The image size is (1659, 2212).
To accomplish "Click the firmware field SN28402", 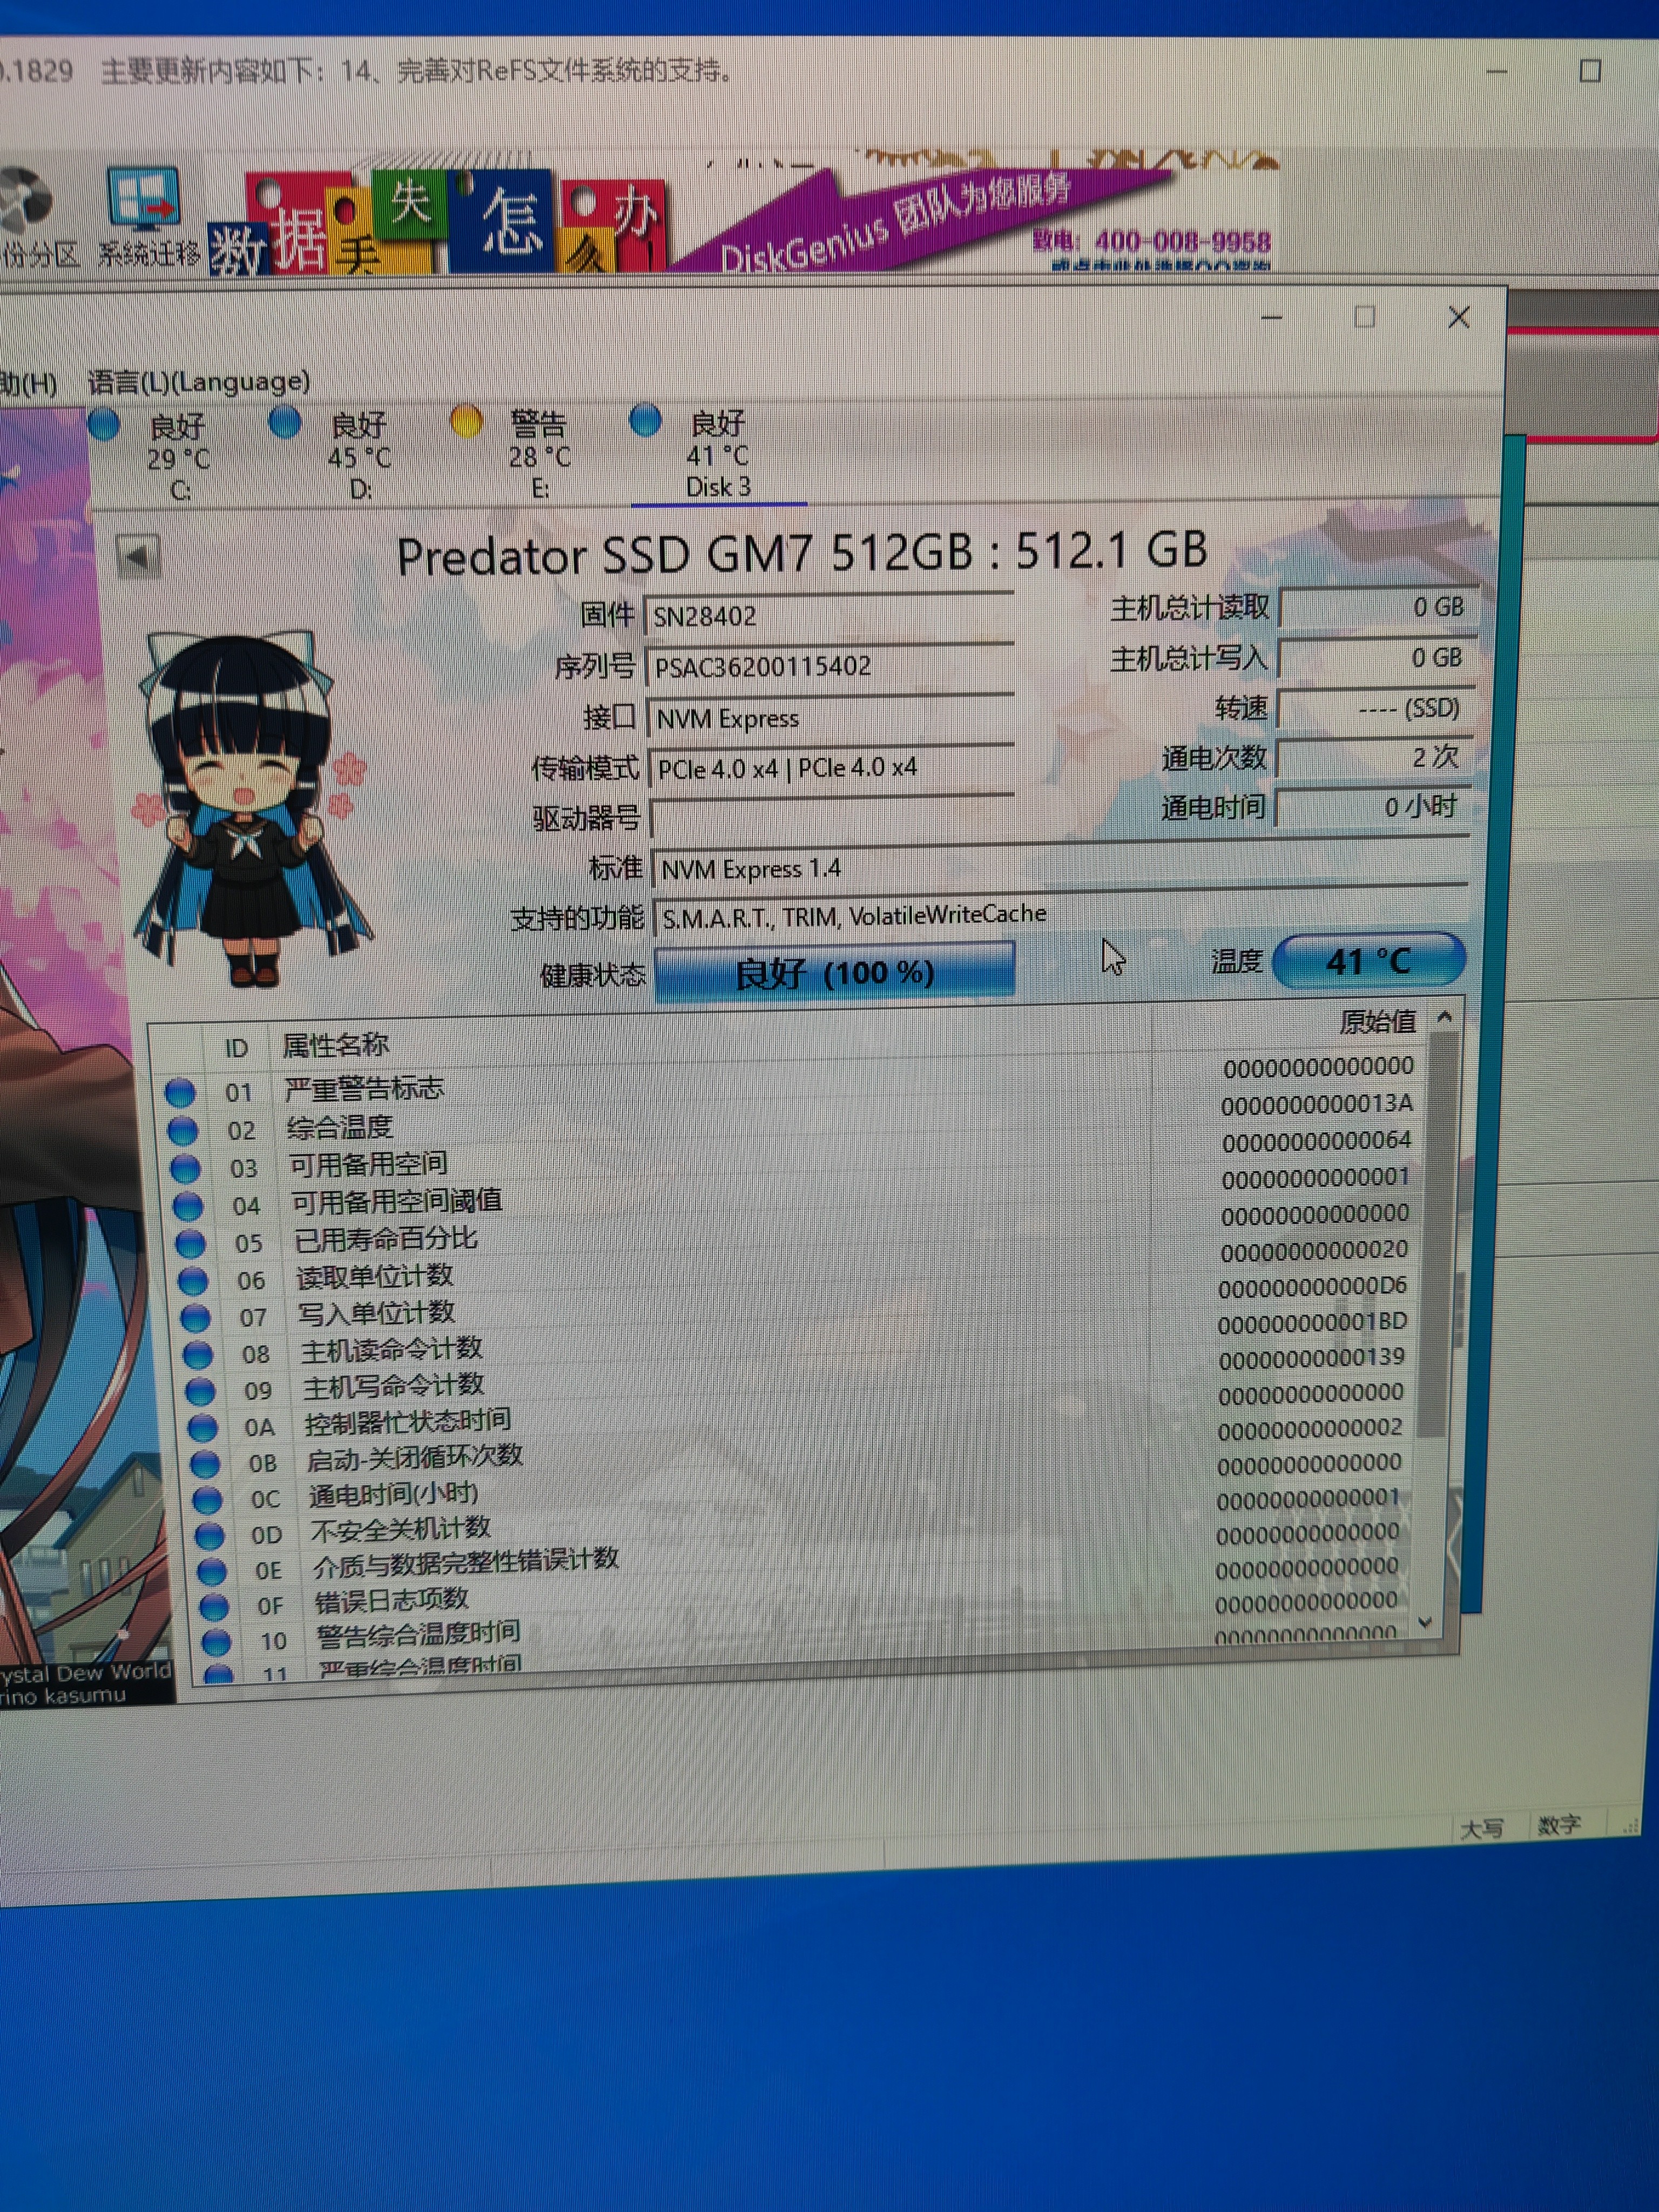I will (830, 616).
